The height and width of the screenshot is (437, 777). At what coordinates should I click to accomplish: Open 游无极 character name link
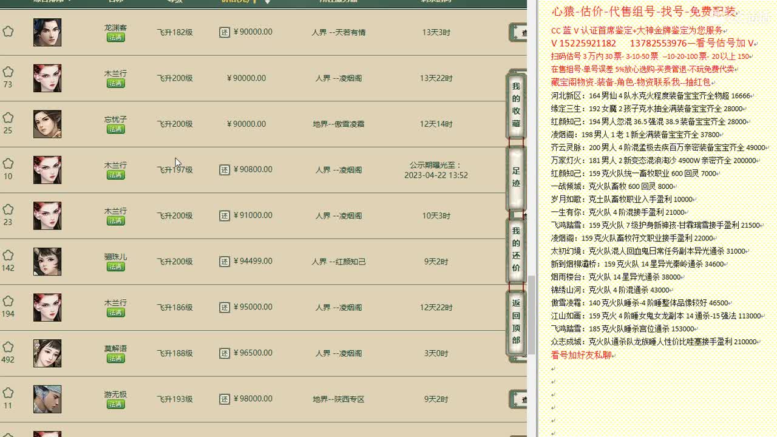click(115, 395)
